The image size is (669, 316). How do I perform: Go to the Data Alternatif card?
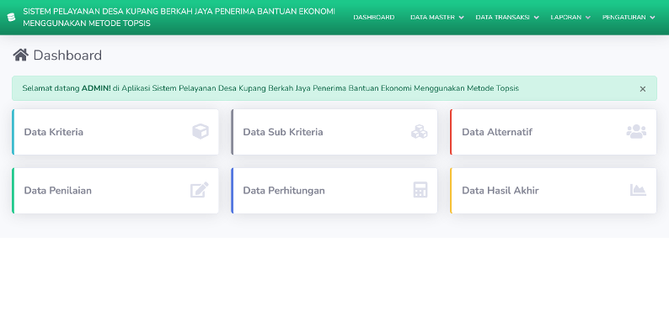point(553,132)
